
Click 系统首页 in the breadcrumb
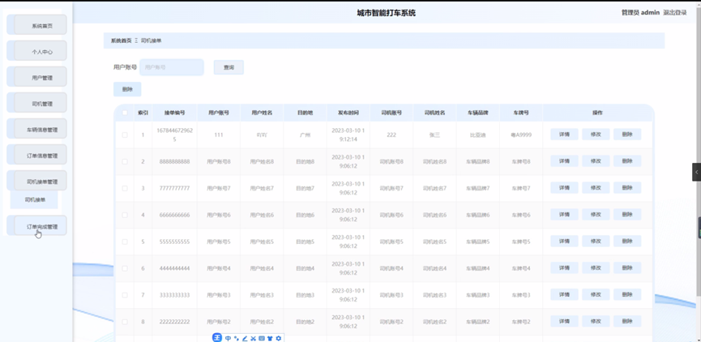(121, 41)
